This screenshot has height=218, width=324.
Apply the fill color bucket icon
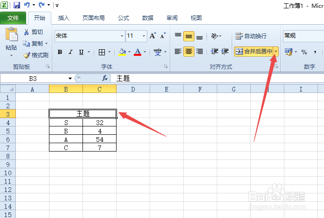pyautogui.click(x=122, y=52)
